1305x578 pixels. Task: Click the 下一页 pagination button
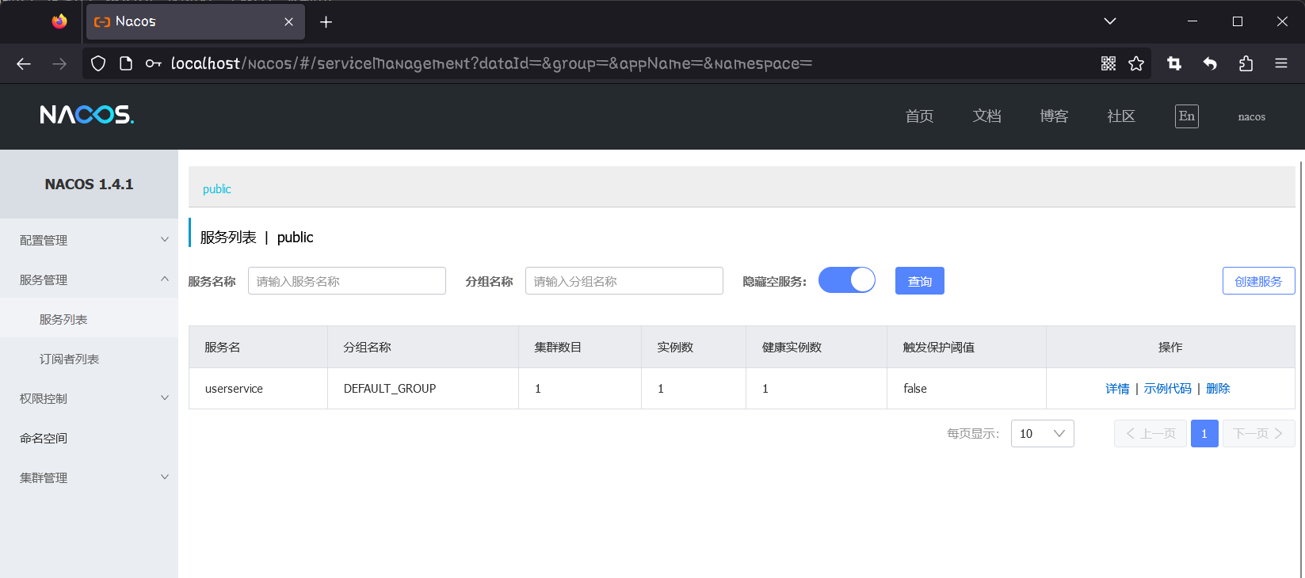click(x=1259, y=434)
